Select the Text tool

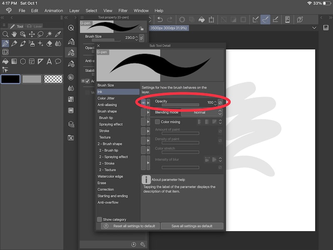[49, 60]
